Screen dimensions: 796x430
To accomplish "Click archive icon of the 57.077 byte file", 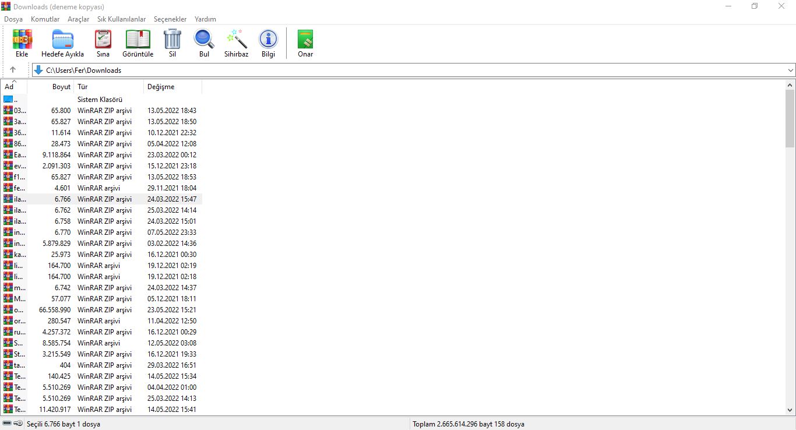I will [x=8, y=299].
